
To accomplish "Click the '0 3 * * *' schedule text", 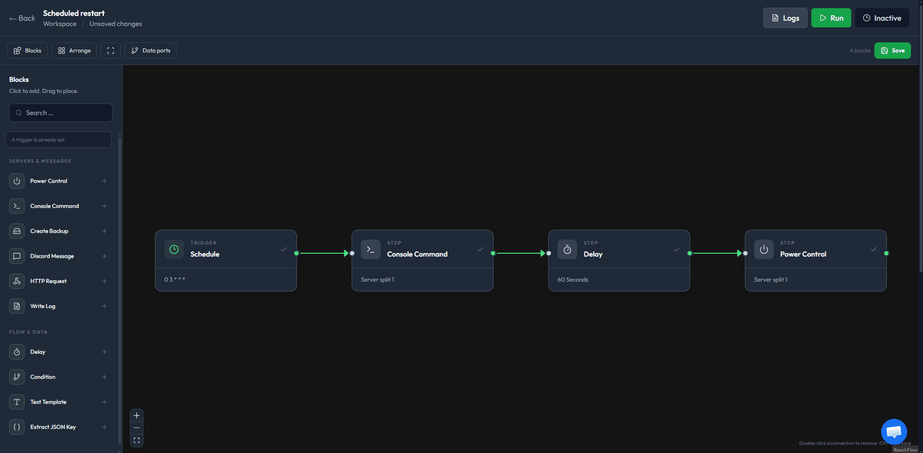I will coord(175,280).
